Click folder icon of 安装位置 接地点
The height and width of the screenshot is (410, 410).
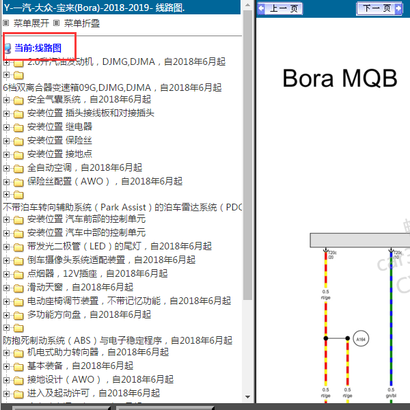(x=18, y=155)
